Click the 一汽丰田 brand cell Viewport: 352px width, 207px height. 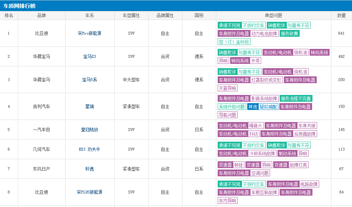pos(42,130)
